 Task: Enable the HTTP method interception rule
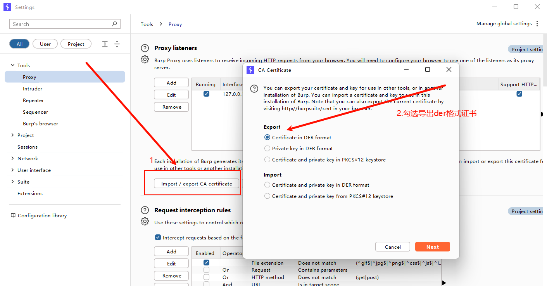206,277
